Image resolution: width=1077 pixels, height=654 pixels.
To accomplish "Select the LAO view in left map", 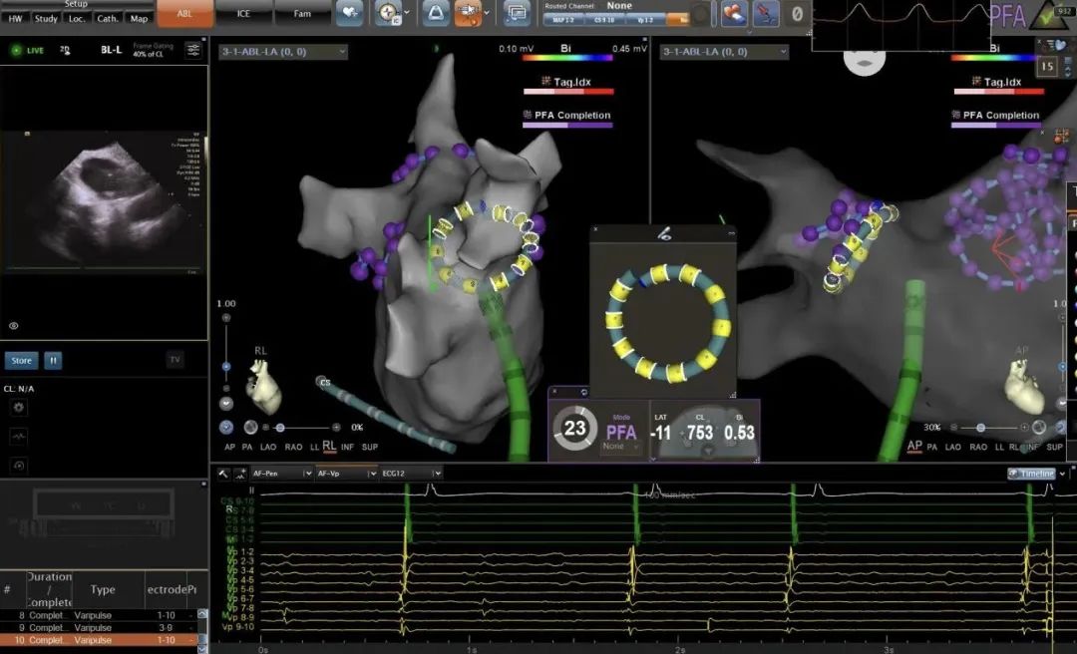I will click(x=265, y=447).
